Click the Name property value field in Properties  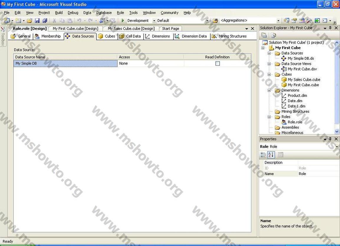pos(318,174)
